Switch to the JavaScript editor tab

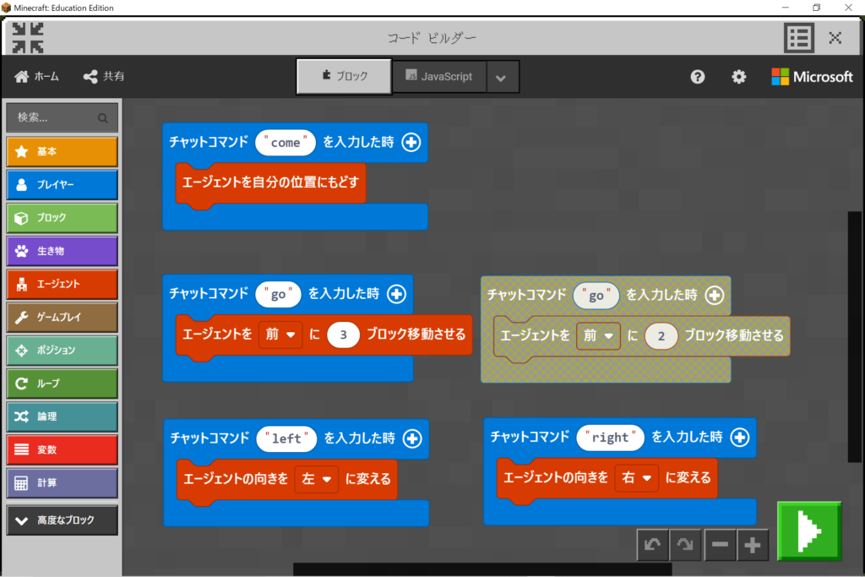coord(438,77)
